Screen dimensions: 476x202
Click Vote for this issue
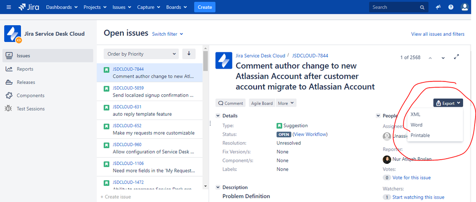(x=411, y=177)
